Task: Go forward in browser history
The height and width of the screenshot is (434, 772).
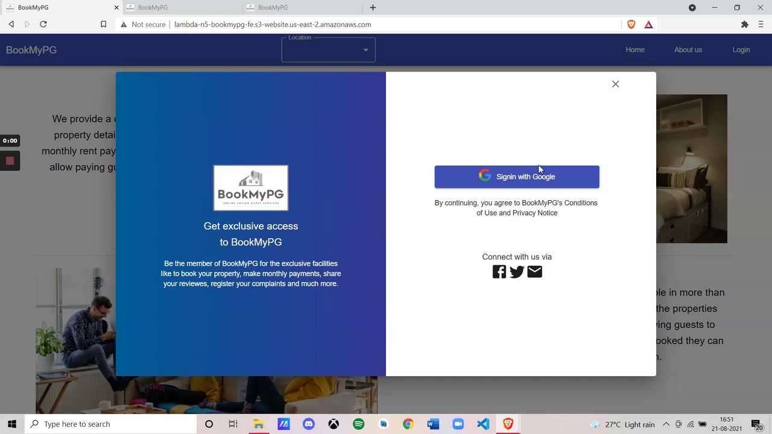Action: coord(27,24)
